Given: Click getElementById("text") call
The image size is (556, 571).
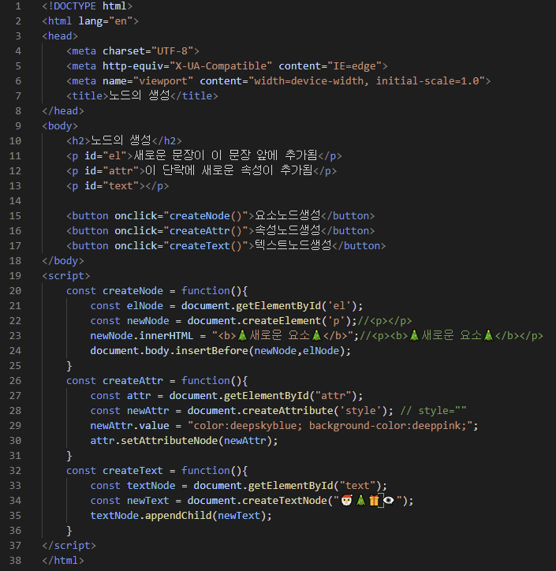Looking at the screenshot, I should point(315,485).
